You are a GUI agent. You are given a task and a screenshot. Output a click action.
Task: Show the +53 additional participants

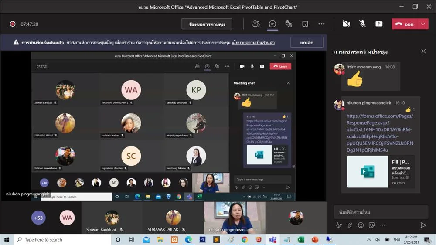coord(38,218)
